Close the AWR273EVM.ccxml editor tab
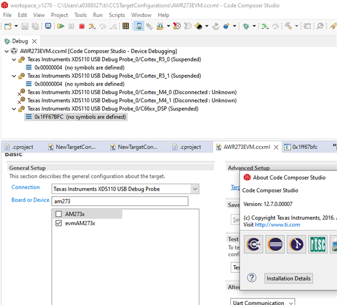This screenshot has width=337, height=305. tap(276, 147)
